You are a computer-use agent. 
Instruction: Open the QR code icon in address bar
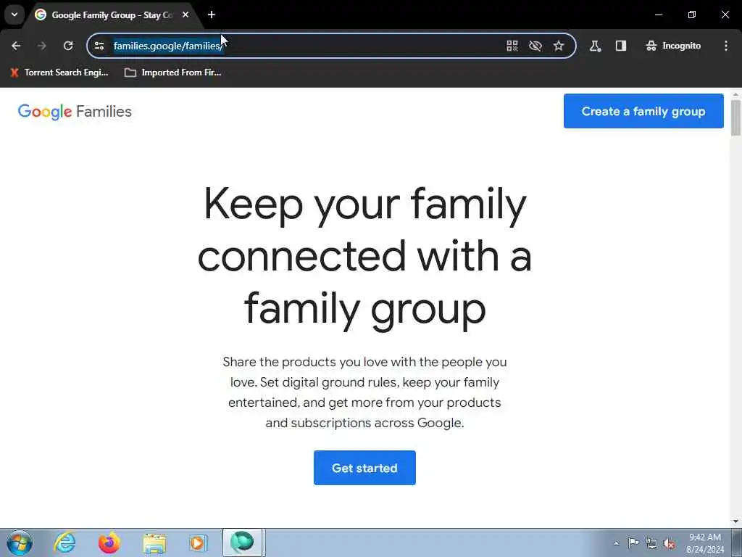click(x=512, y=46)
